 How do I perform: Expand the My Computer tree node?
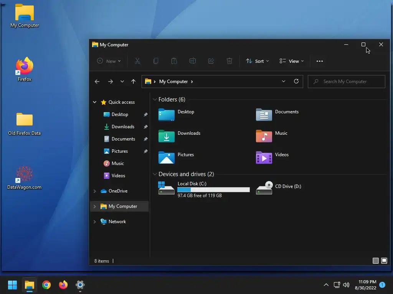pos(94,206)
